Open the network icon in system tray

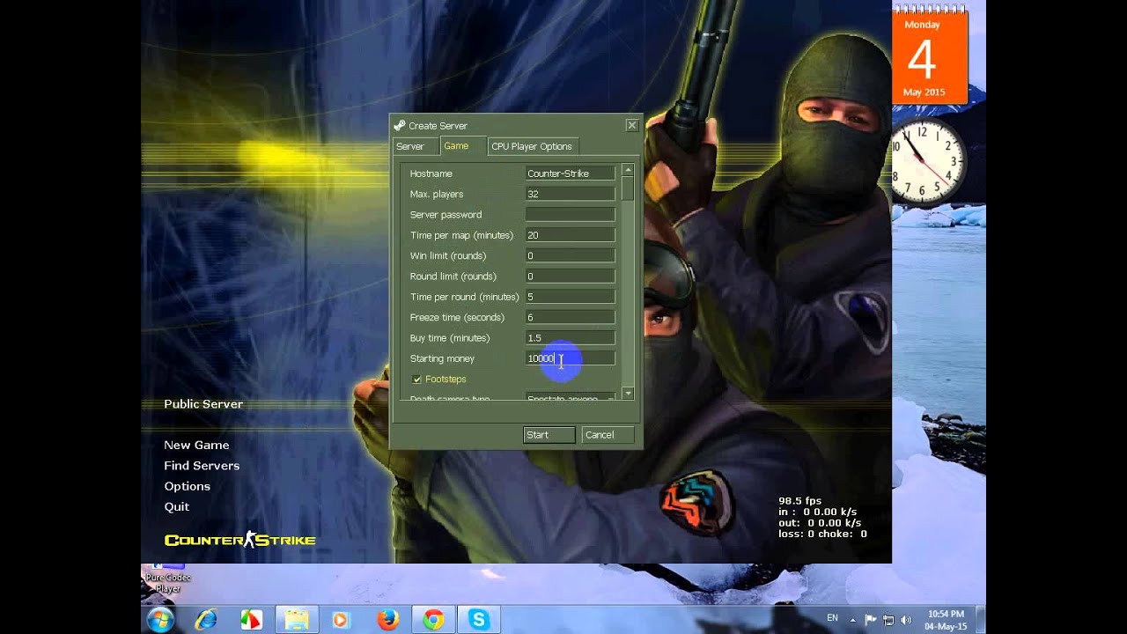coord(889,620)
